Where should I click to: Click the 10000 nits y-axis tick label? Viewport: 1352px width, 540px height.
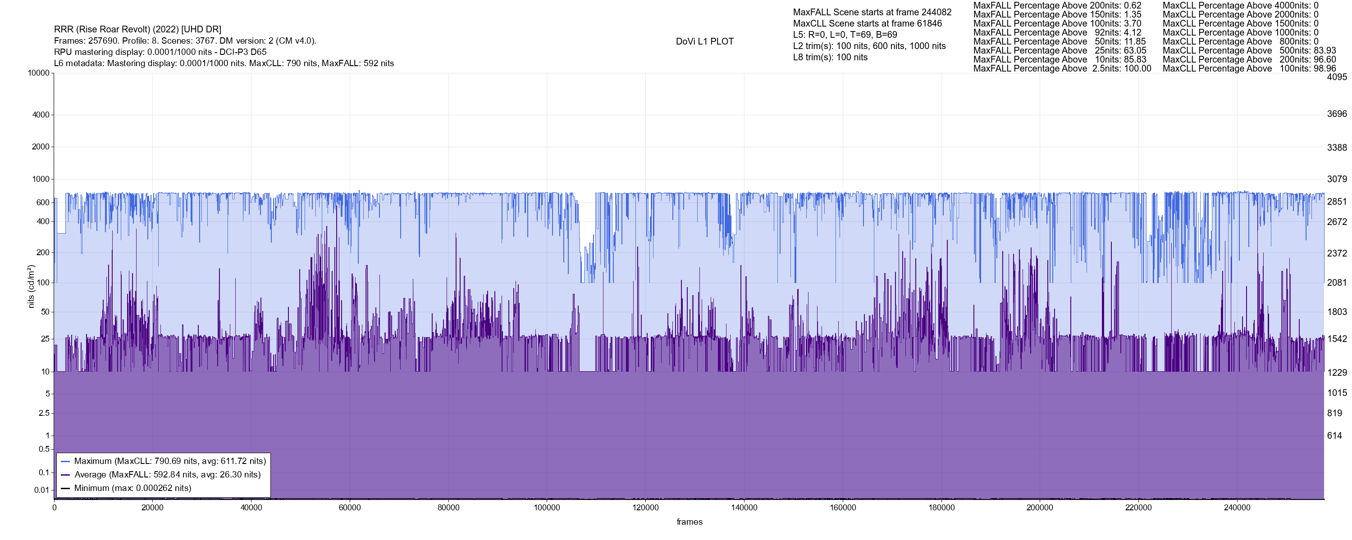38,73
